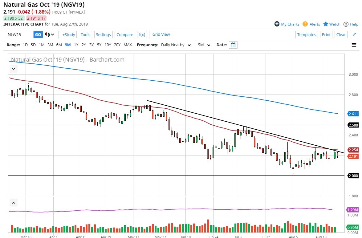Click the Watch star icon
362x238 pixels.
(x=326, y=24)
